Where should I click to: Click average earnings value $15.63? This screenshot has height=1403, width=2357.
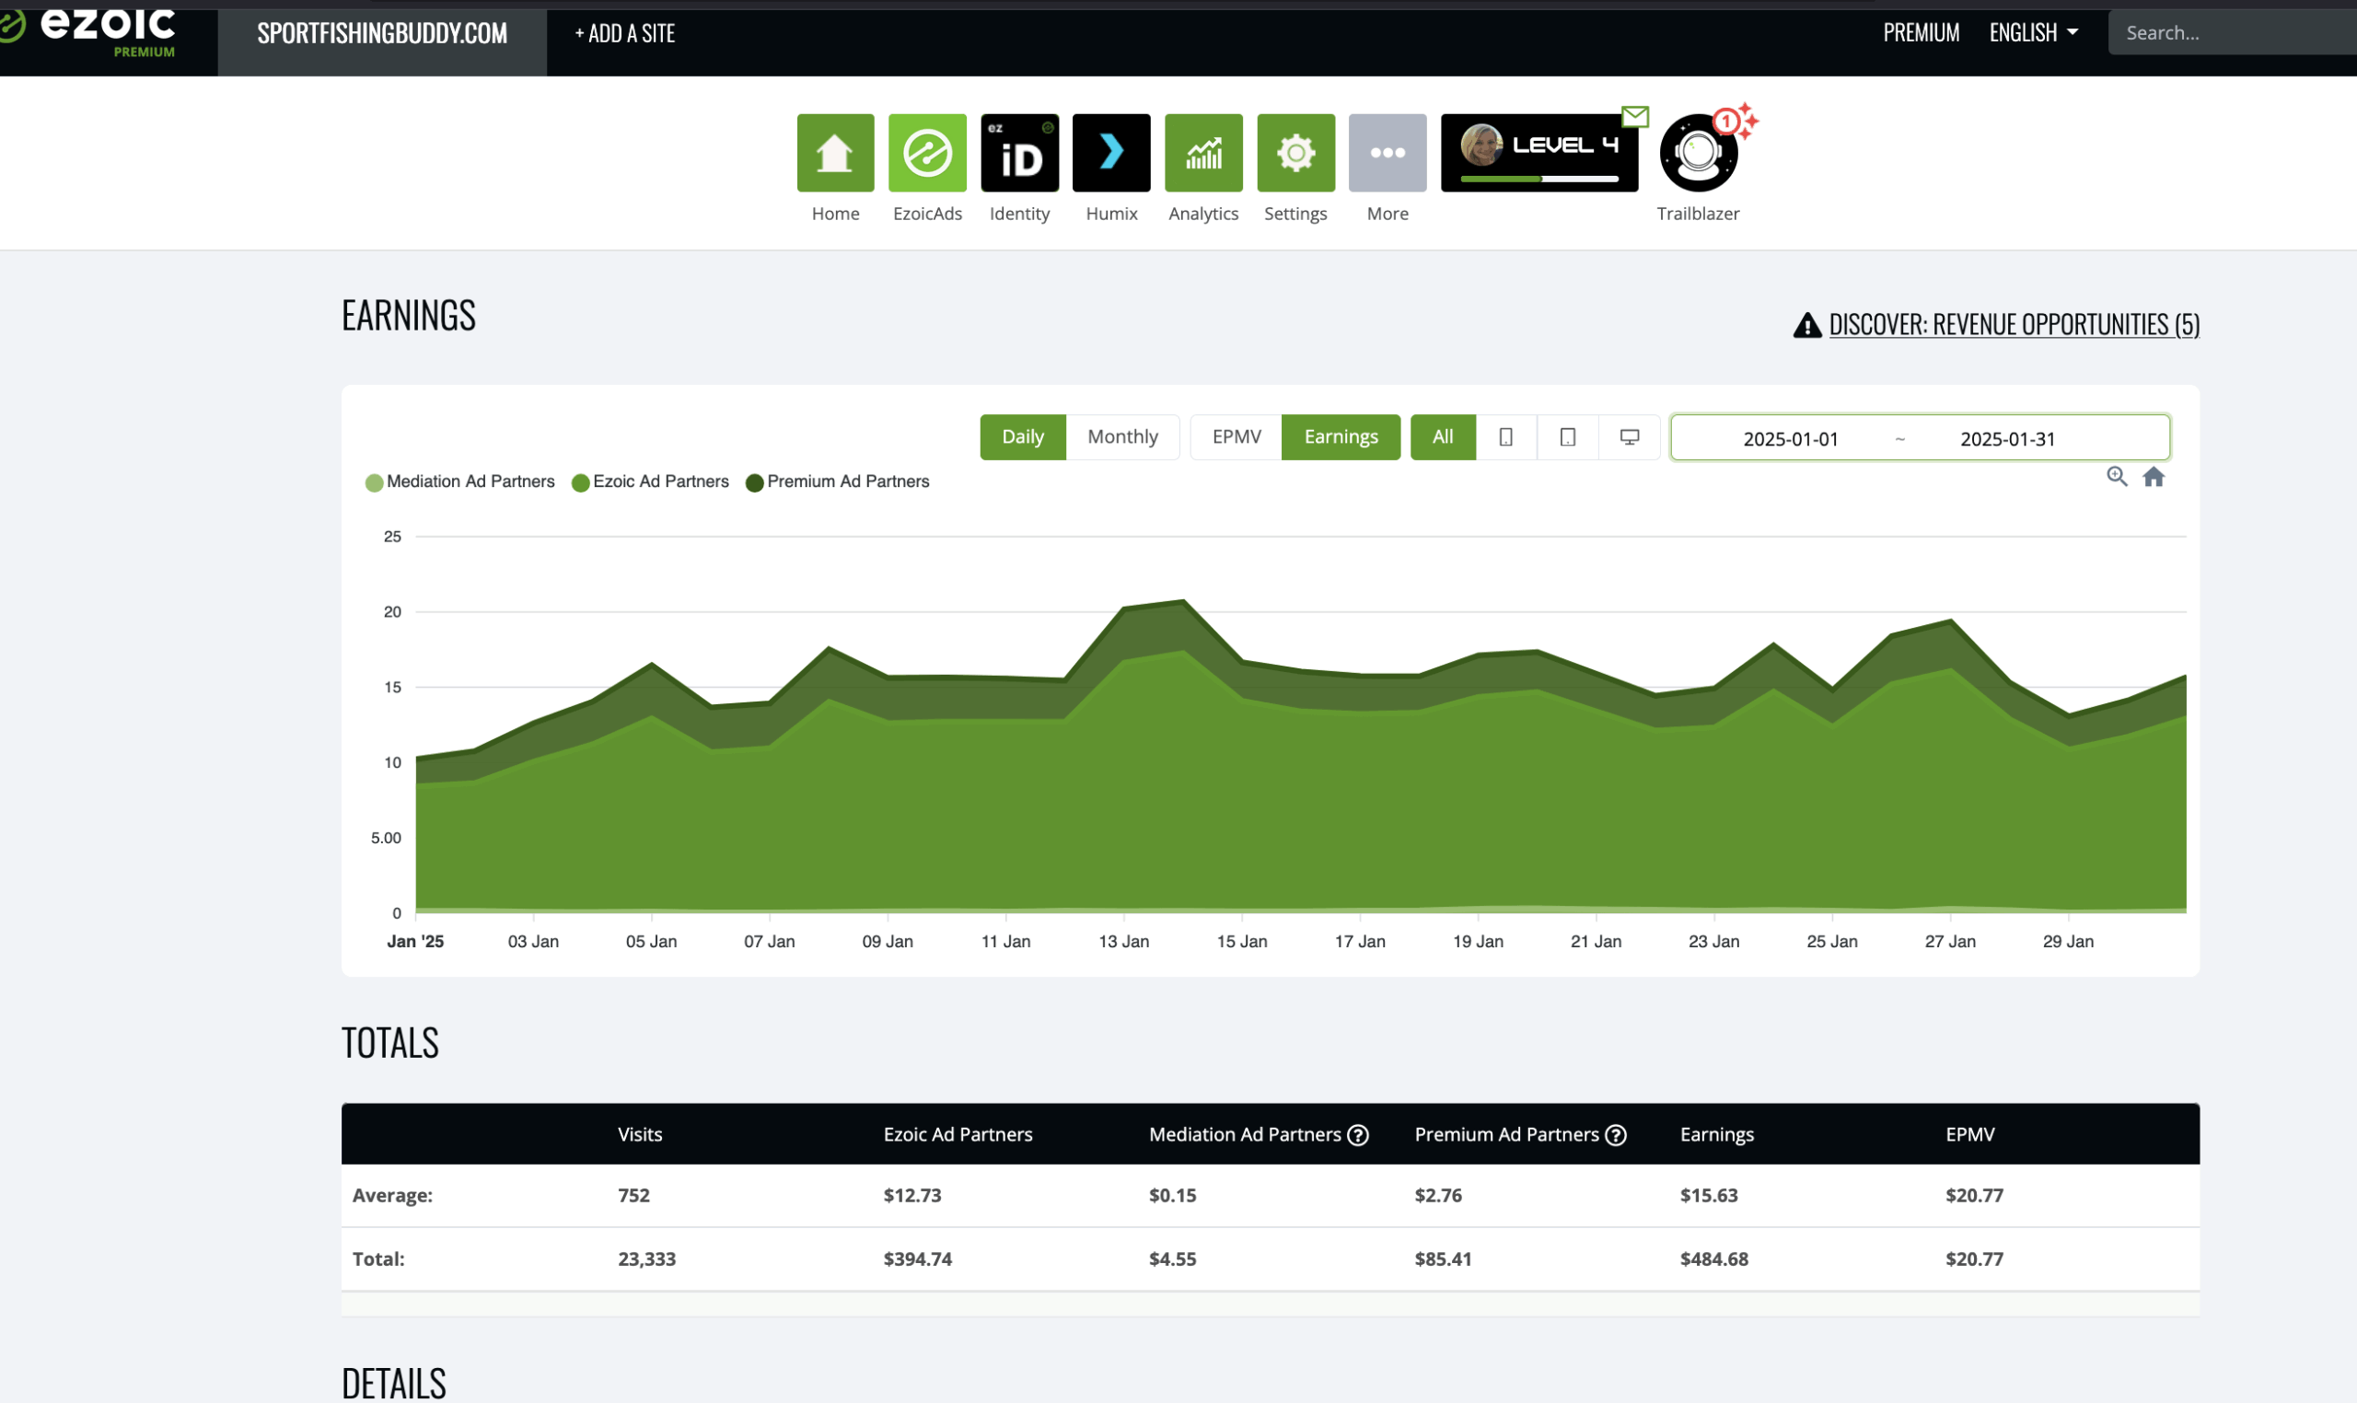pos(1709,1195)
